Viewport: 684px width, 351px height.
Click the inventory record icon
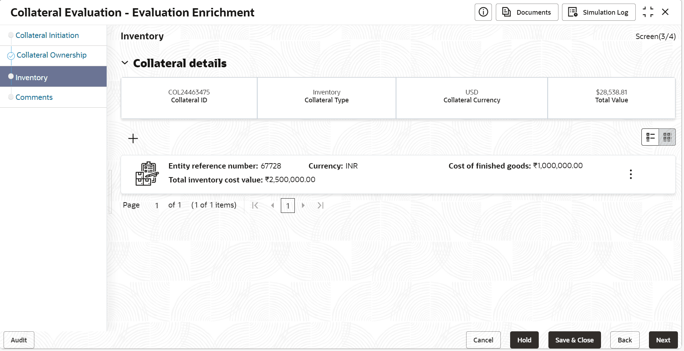[147, 174]
